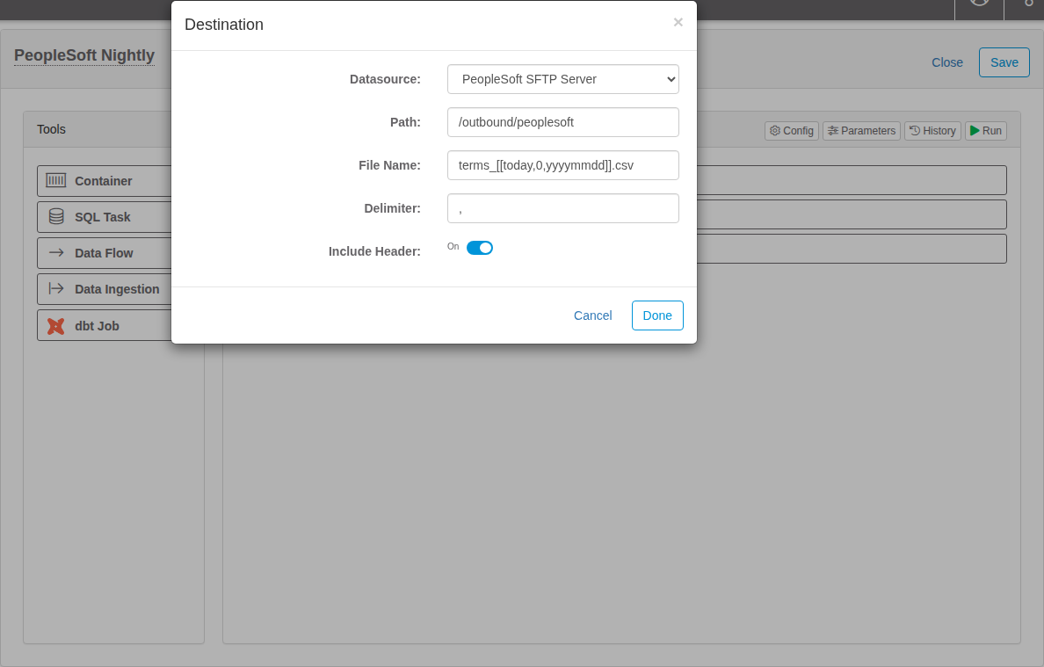The width and height of the screenshot is (1044, 667).
Task: Click the History clock icon
Action: 915,130
